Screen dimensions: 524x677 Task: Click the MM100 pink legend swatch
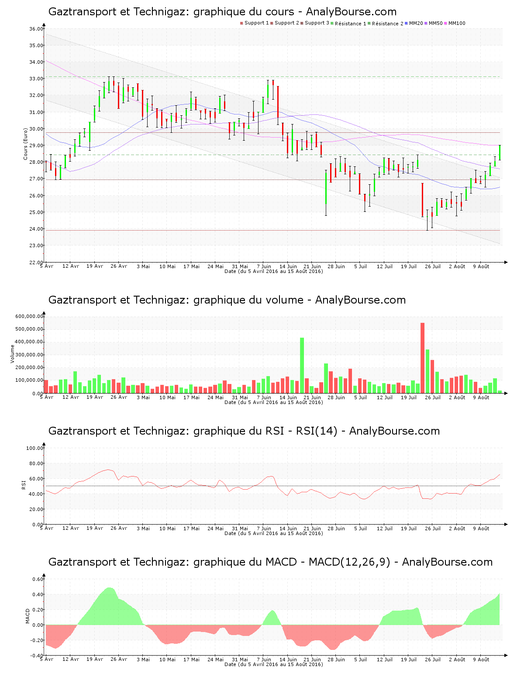[446, 23]
